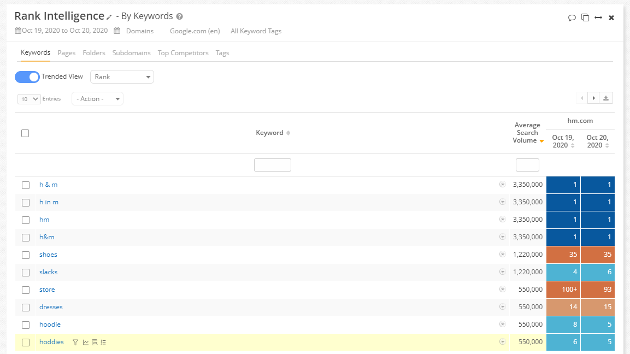Expand the 'h & m' row options arrow
630x354 pixels.
coord(502,185)
